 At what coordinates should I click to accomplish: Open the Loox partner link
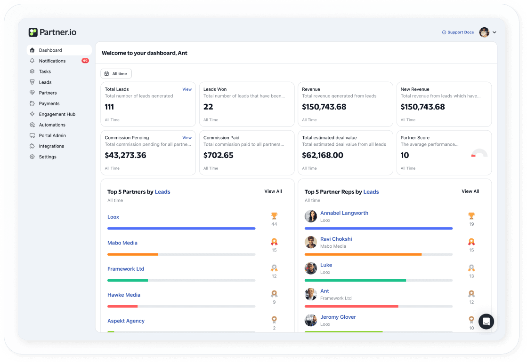click(113, 217)
